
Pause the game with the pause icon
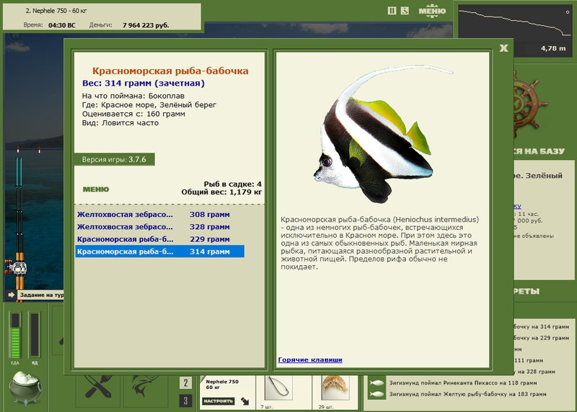point(392,11)
